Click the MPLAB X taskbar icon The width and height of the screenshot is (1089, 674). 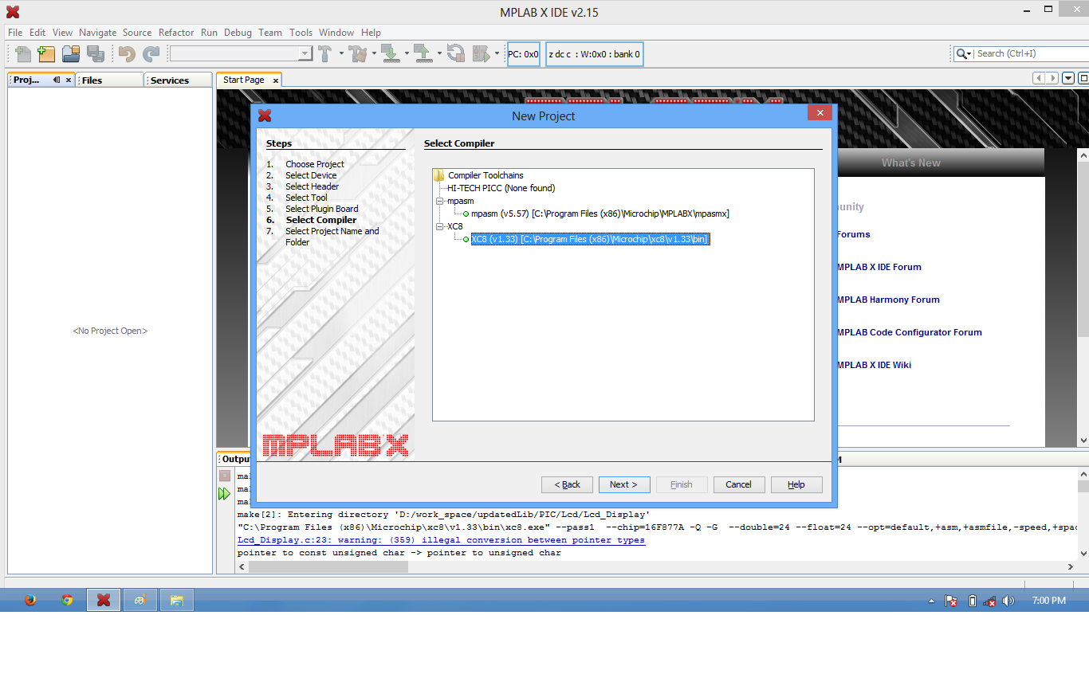(104, 601)
